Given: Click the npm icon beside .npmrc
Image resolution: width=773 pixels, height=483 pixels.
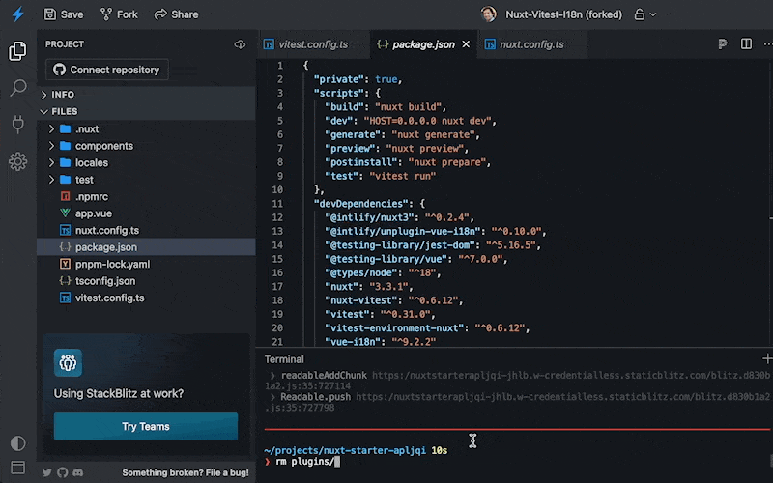Looking at the screenshot, I should click(65, 196).
